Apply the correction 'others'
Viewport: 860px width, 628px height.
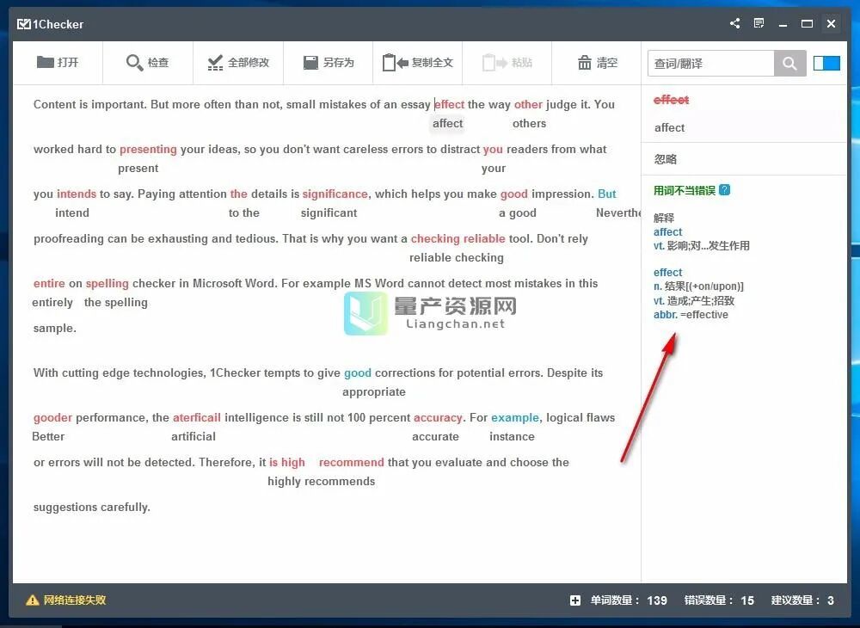tap(529, 123)
